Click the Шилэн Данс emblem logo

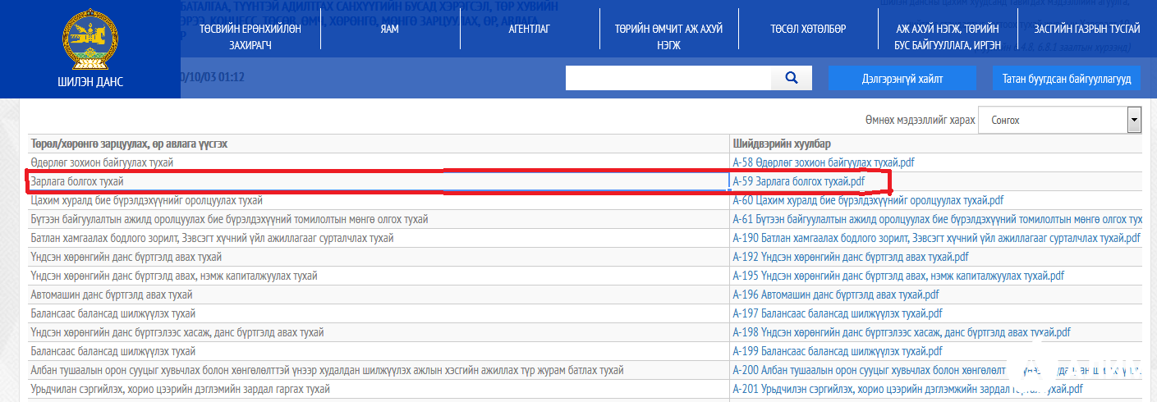90,41
